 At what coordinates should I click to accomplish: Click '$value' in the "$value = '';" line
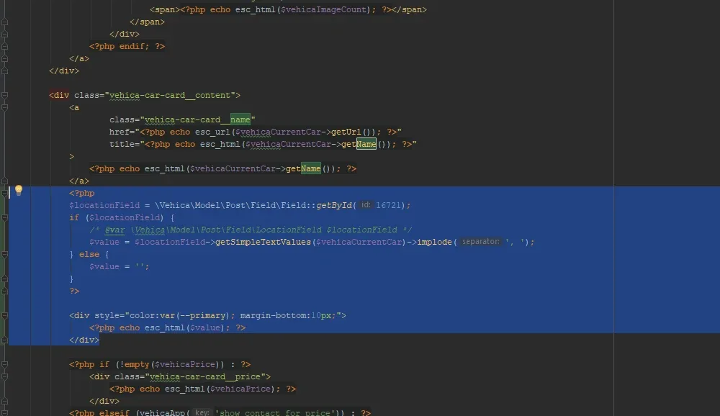pos(104,266)
